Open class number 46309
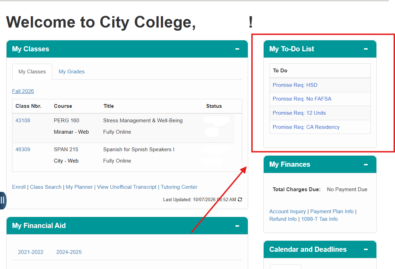This screenshot has width=395, height=269. coord(23,149)
